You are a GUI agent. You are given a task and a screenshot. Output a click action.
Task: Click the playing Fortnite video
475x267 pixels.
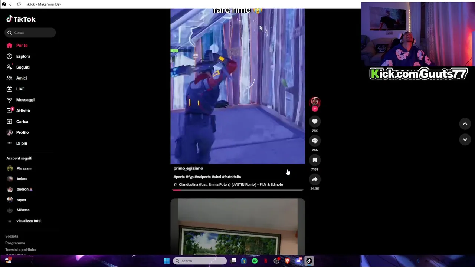click(237, 86)
